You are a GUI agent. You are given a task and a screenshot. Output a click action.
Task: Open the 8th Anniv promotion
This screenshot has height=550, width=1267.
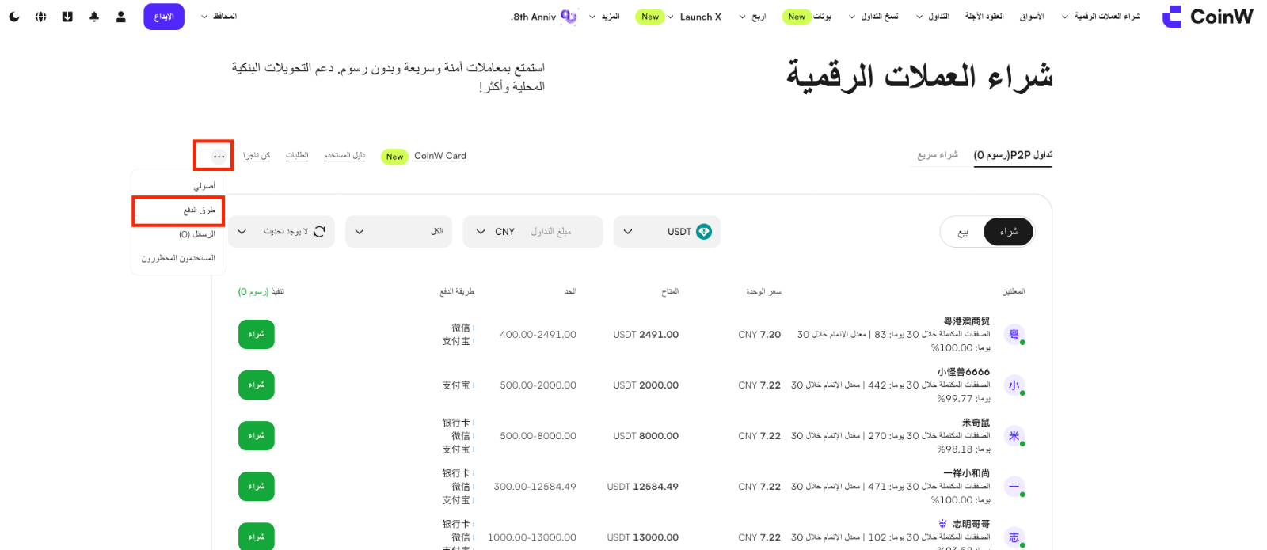[x=544, y=17]
